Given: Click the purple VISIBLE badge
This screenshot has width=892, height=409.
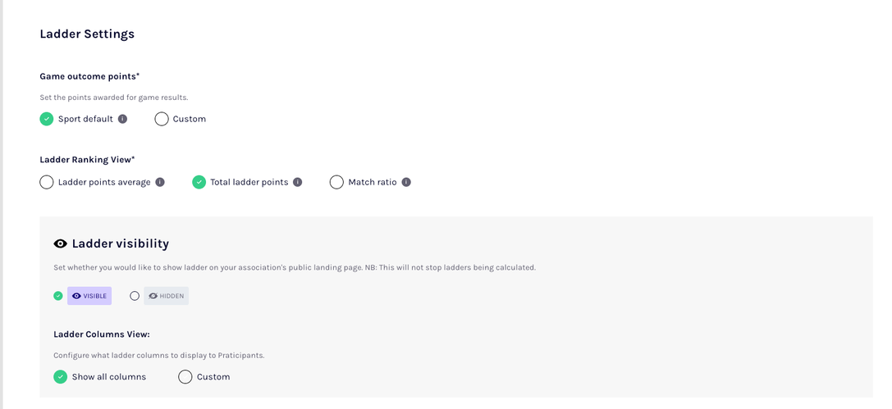Looking at the screenshot, I should pyautogui.click(x=89, y=296).
